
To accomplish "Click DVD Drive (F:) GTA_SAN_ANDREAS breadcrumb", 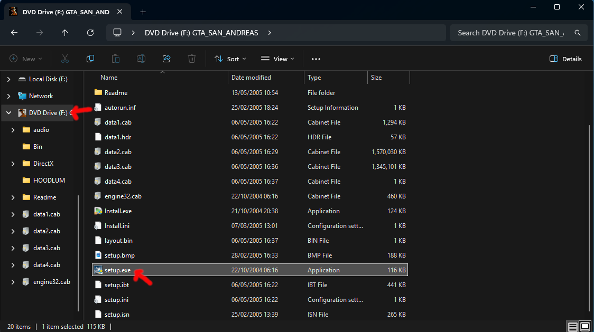I will click(x=201, y=33).
